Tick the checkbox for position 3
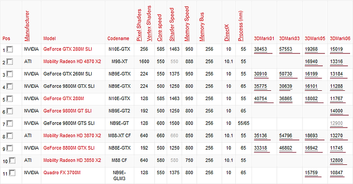353x184 pixels. [10, 74]
